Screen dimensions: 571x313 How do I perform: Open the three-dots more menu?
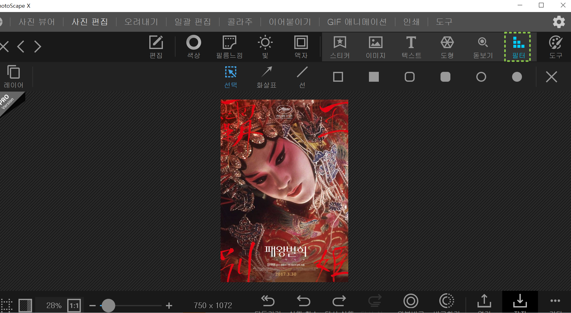555,301
